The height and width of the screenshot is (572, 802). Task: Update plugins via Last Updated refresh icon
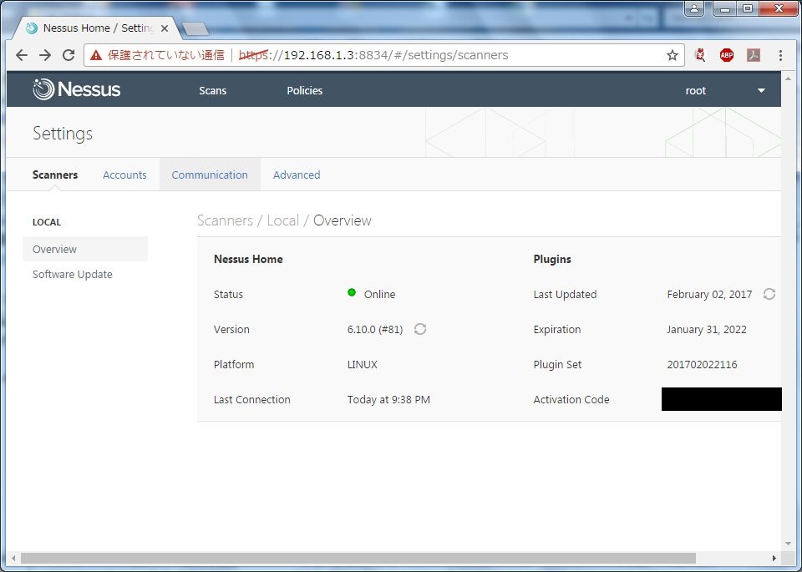coord(769,294)
